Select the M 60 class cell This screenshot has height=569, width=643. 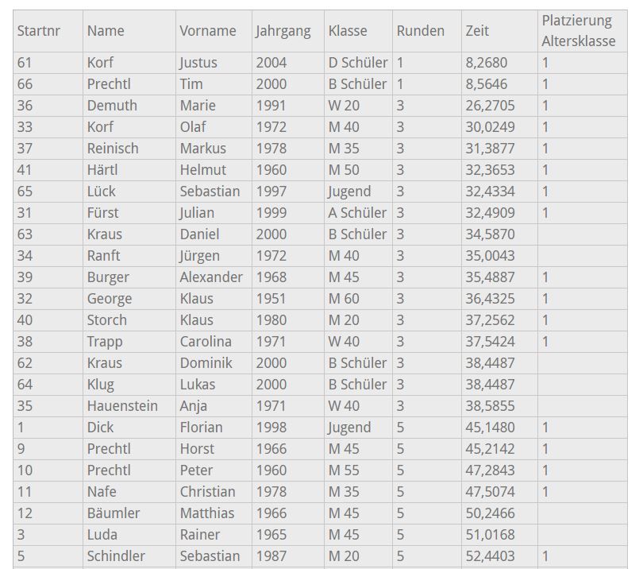pos(344,299)
